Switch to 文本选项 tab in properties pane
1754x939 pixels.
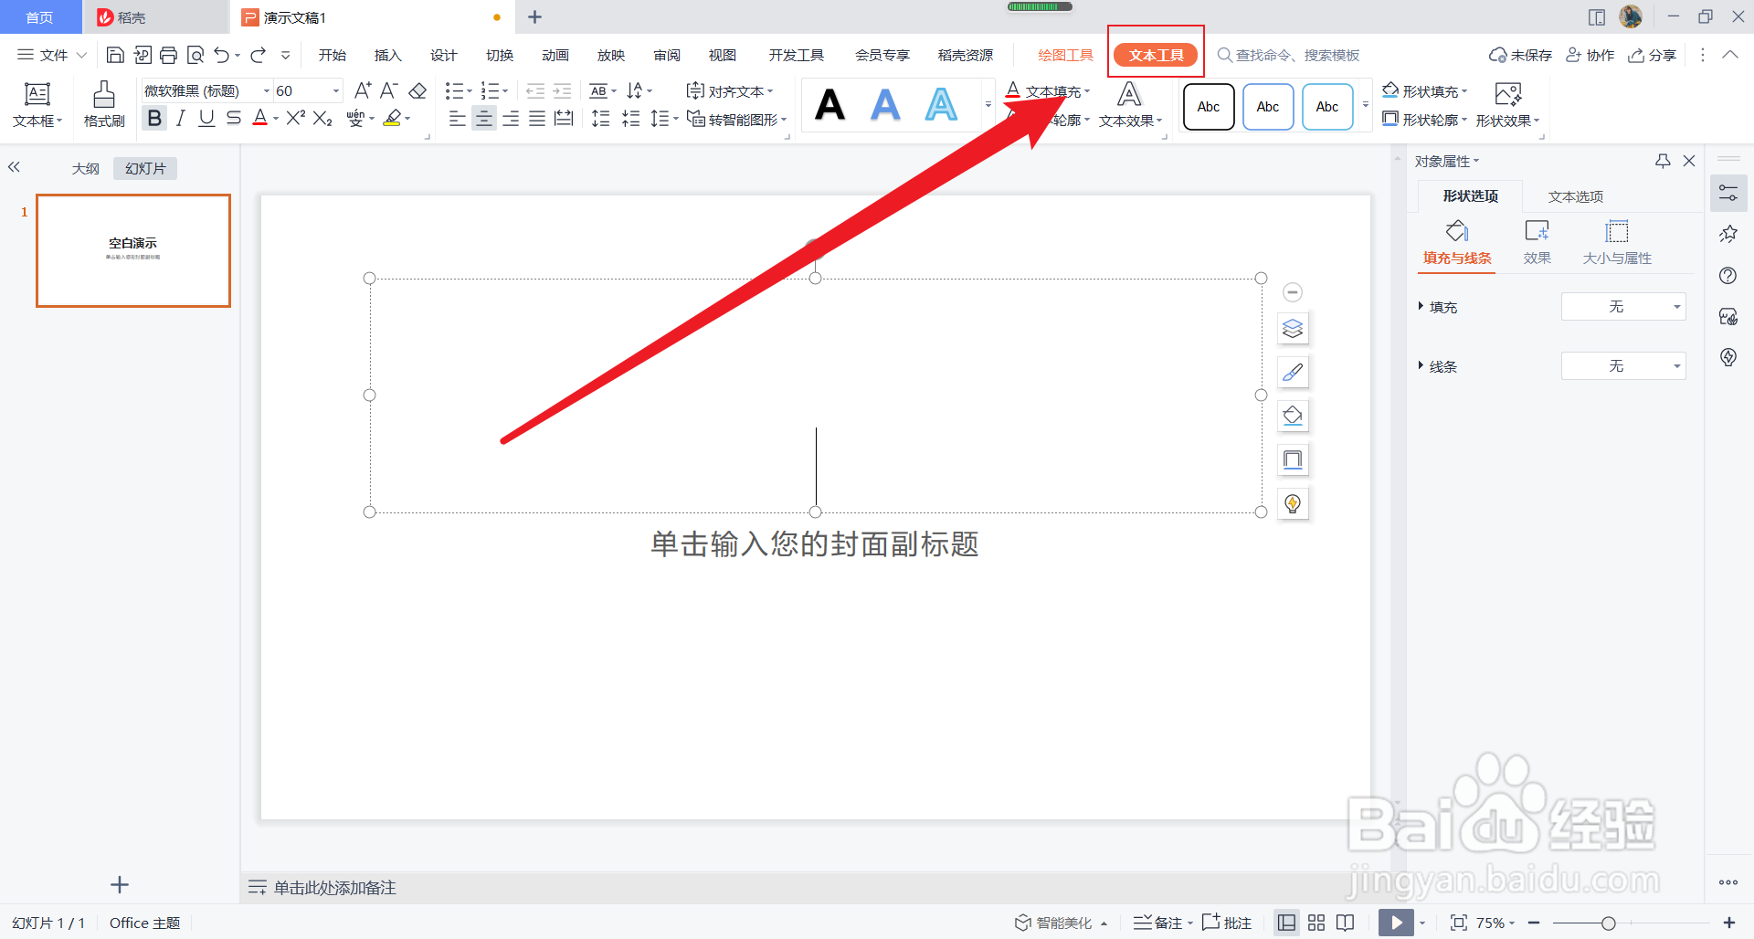1576,196
